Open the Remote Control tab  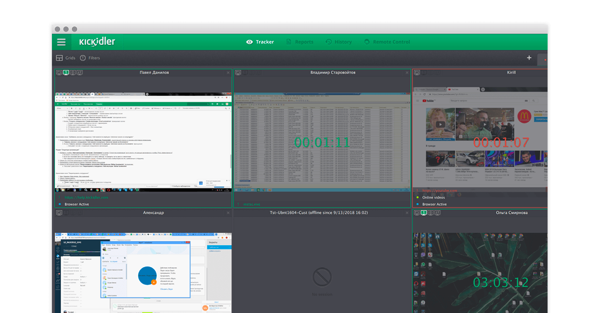[387, 42]
